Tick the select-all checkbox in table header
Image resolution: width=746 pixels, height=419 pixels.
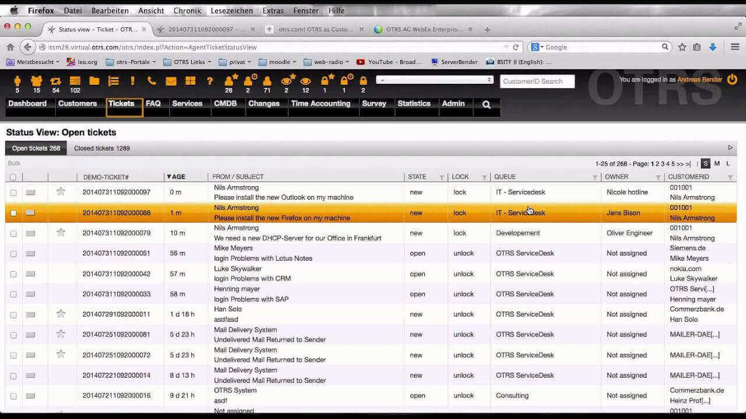(x=13, y=177)
